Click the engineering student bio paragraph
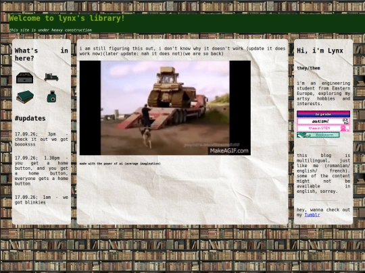Screen dimensions: 365x273 coord(323,94)
